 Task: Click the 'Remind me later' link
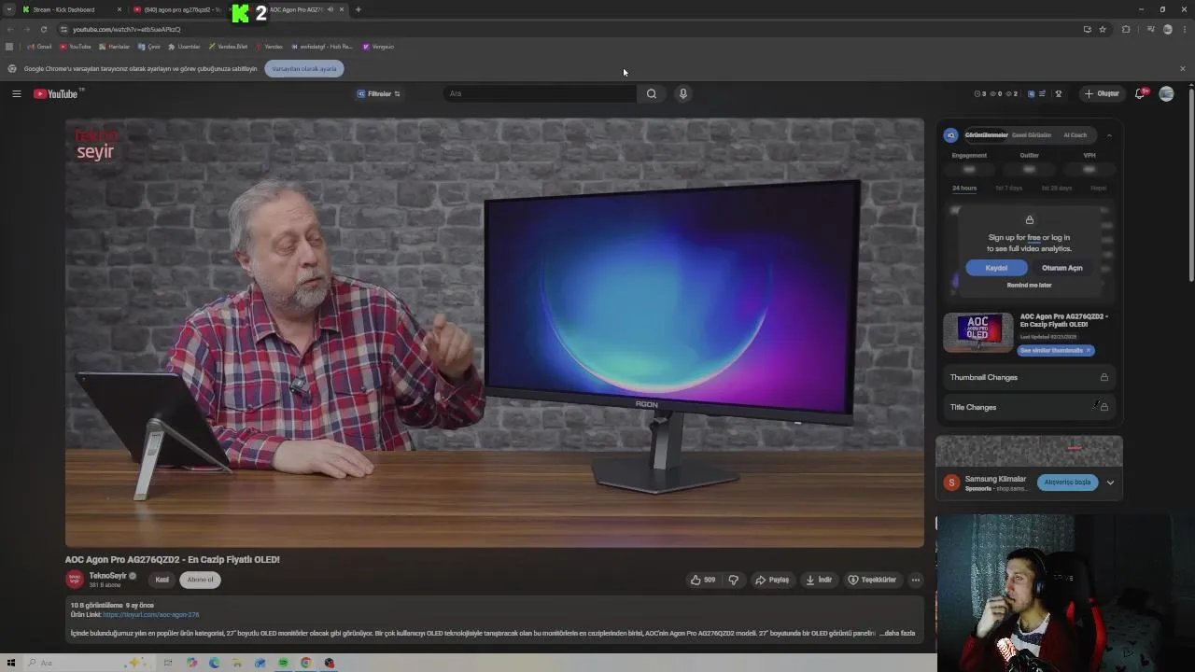pyautogui.click(x=1029, y=286)
